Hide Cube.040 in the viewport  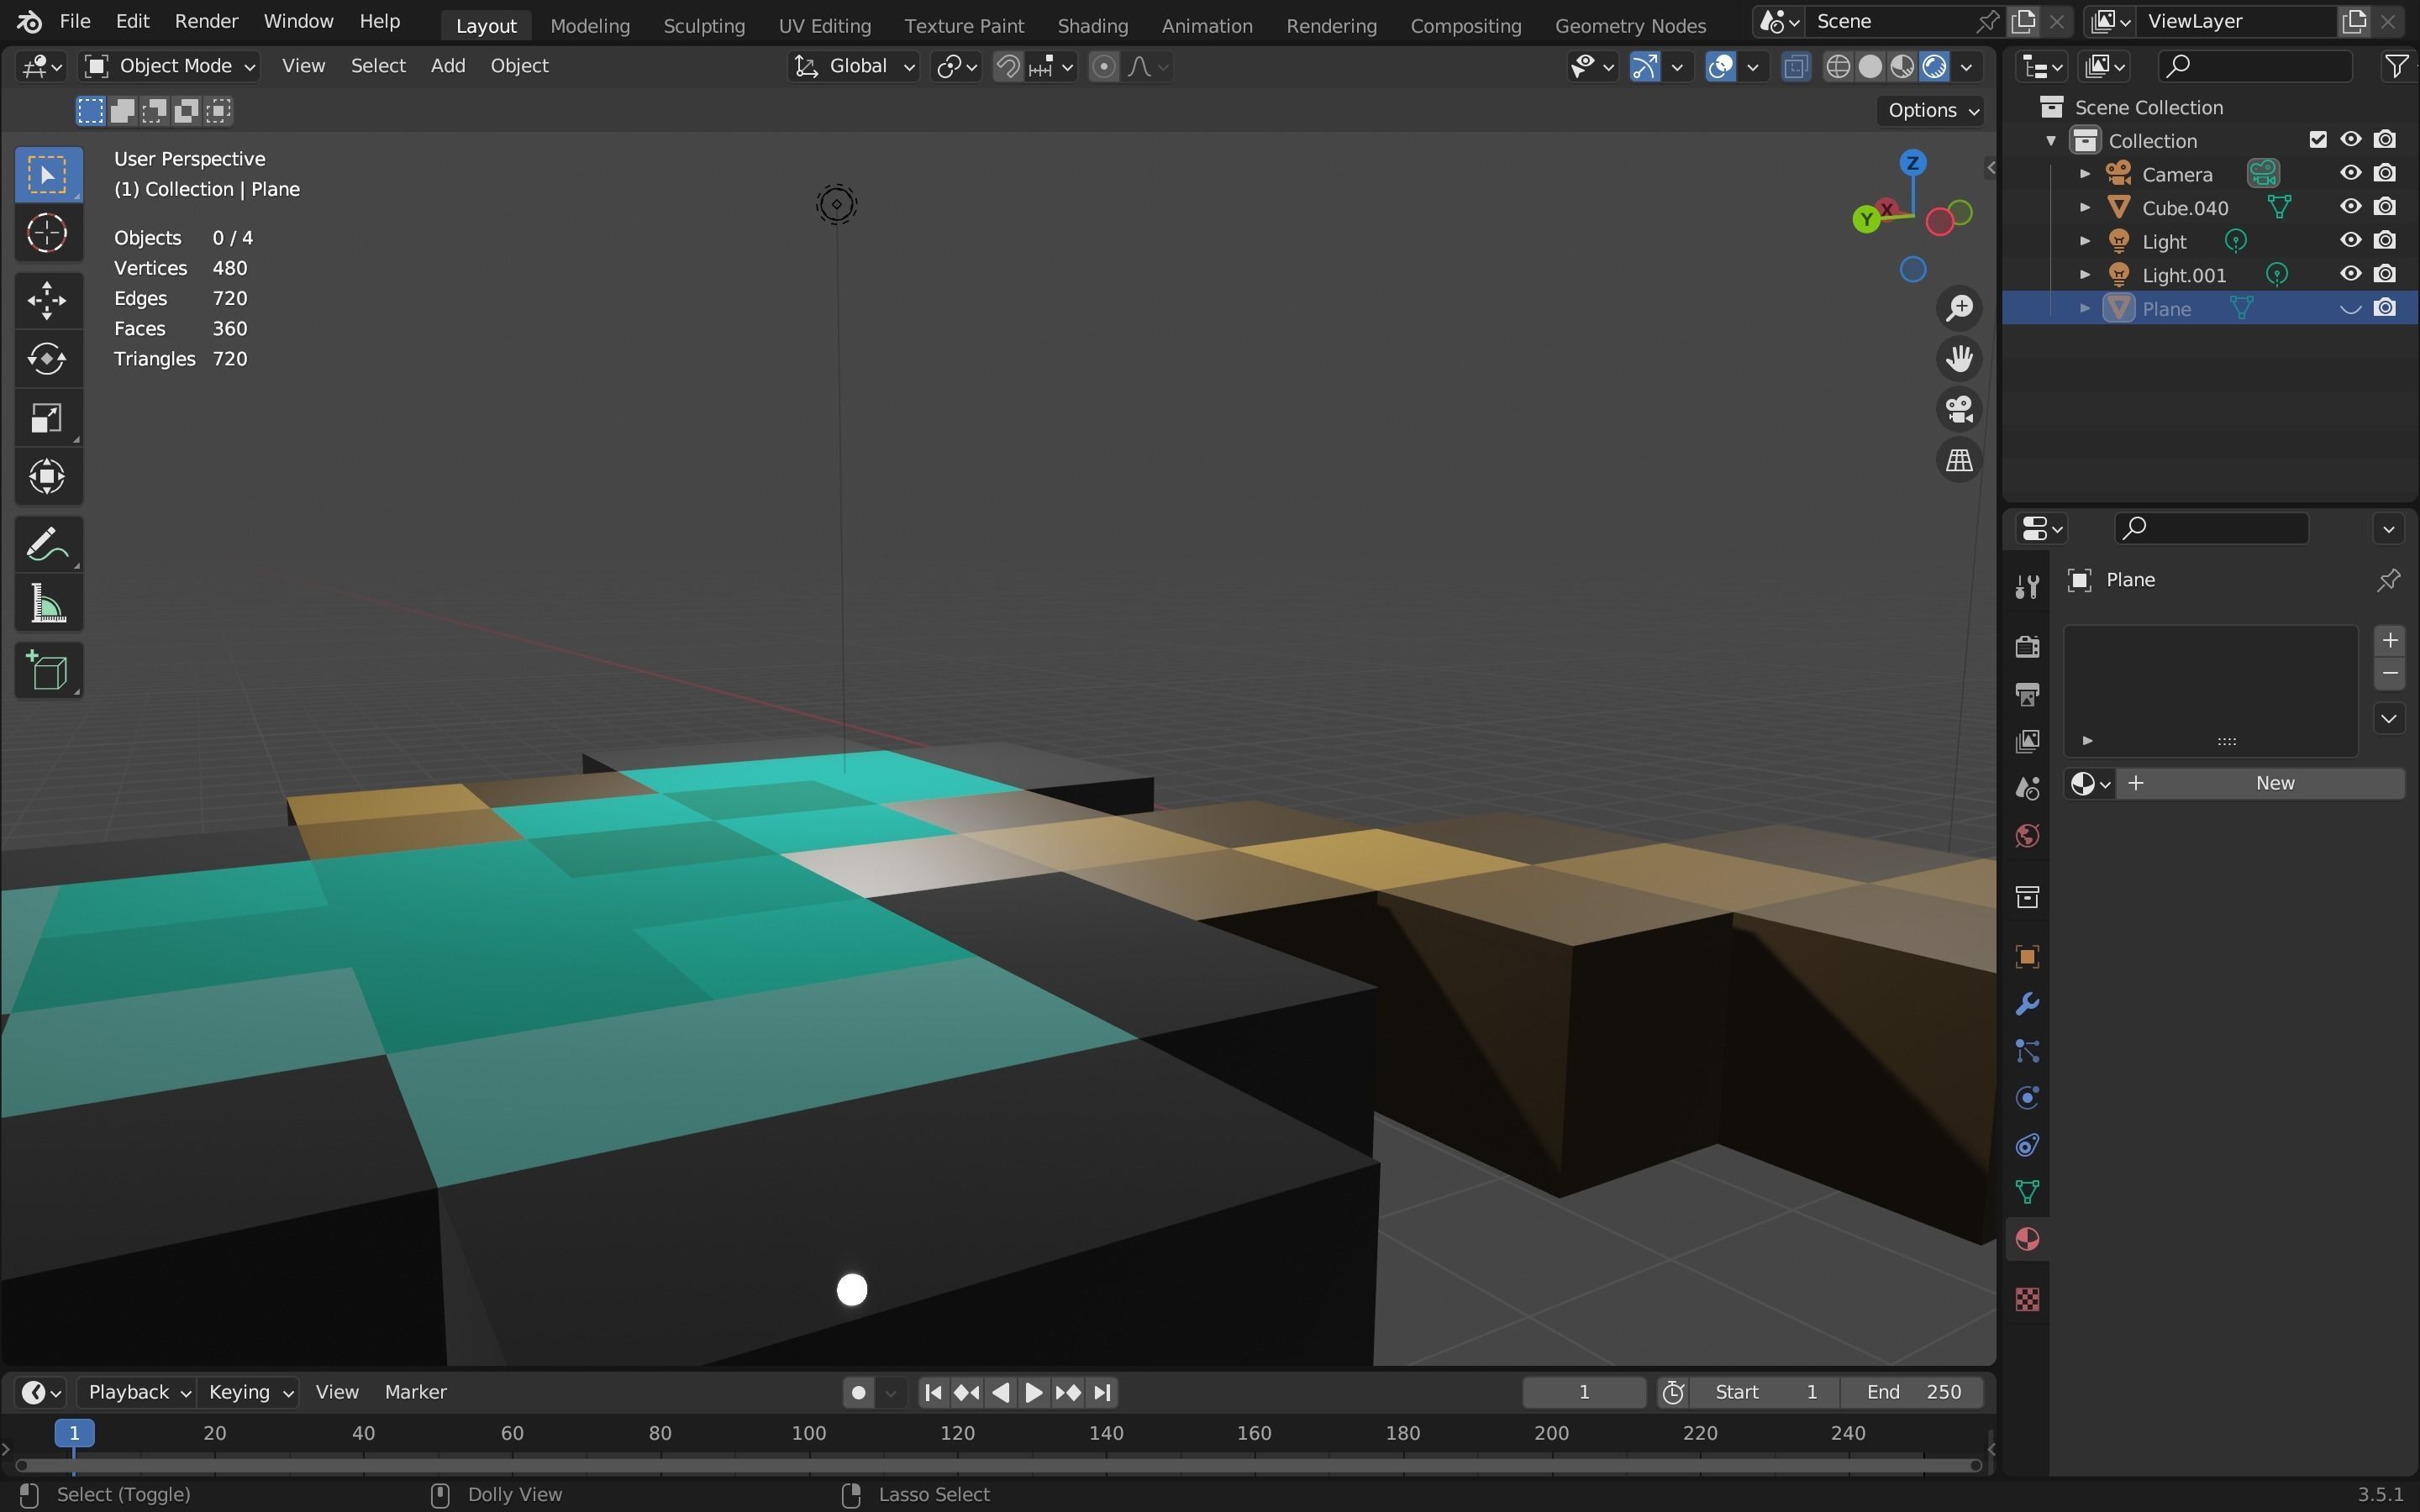2350,207
